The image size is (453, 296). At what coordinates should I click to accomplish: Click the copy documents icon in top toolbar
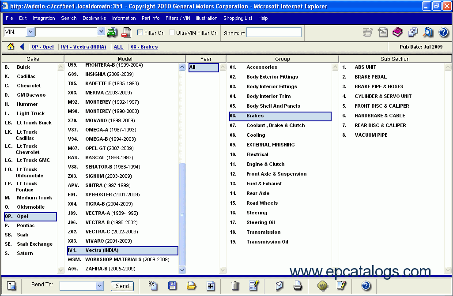point(413,32)
